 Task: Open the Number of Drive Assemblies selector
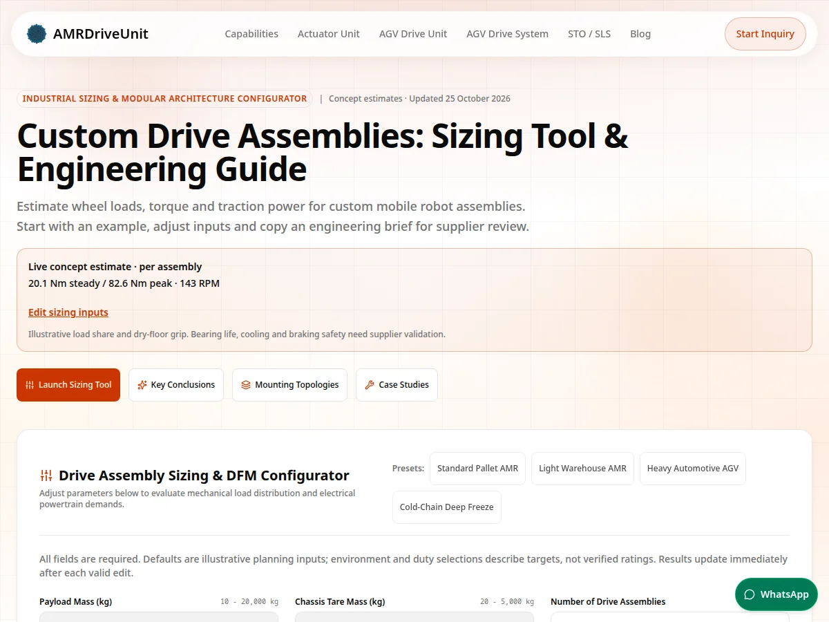(x=670, y=616)
